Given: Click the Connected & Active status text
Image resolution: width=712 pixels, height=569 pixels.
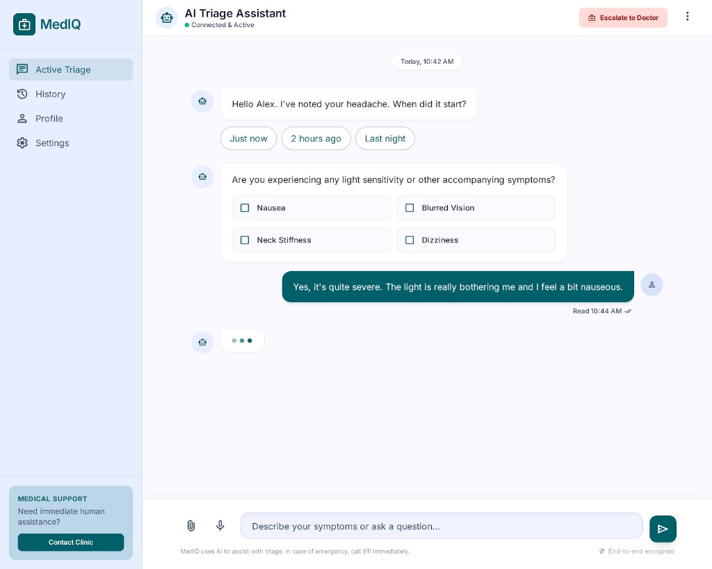Looking at the screenshot, I should click(222, 25).
